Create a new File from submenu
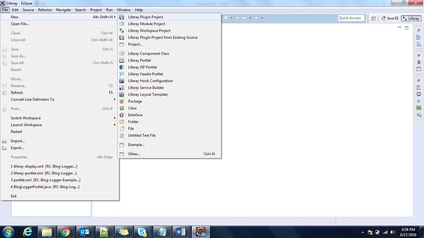424x238 pixels. [169, 129]
